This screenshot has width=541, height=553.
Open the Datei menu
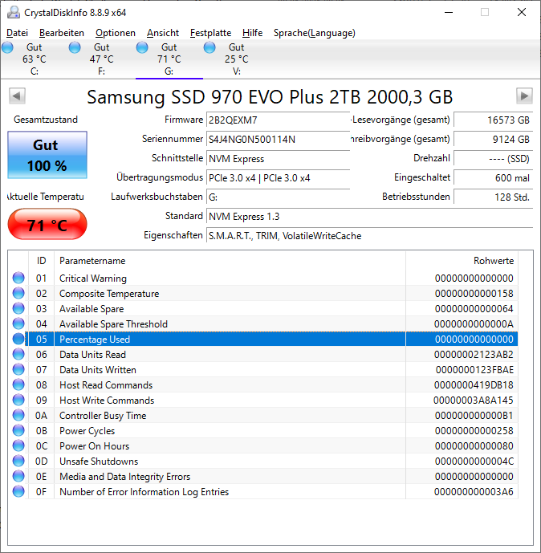18,33
